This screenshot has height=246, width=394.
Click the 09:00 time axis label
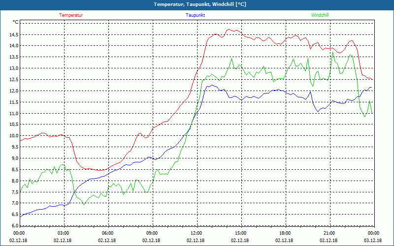151,233
